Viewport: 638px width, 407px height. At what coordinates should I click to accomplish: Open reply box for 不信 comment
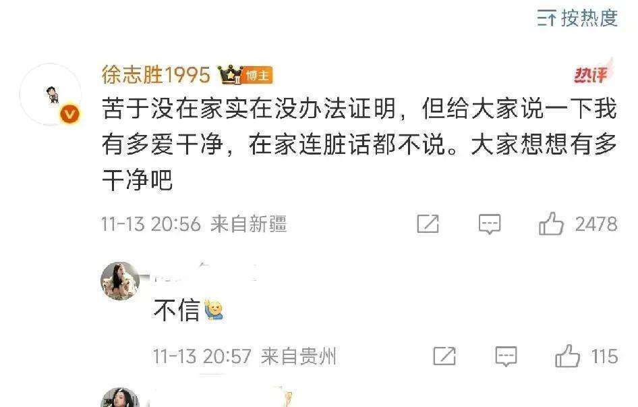pyautogui.click(x=506, y=356)
